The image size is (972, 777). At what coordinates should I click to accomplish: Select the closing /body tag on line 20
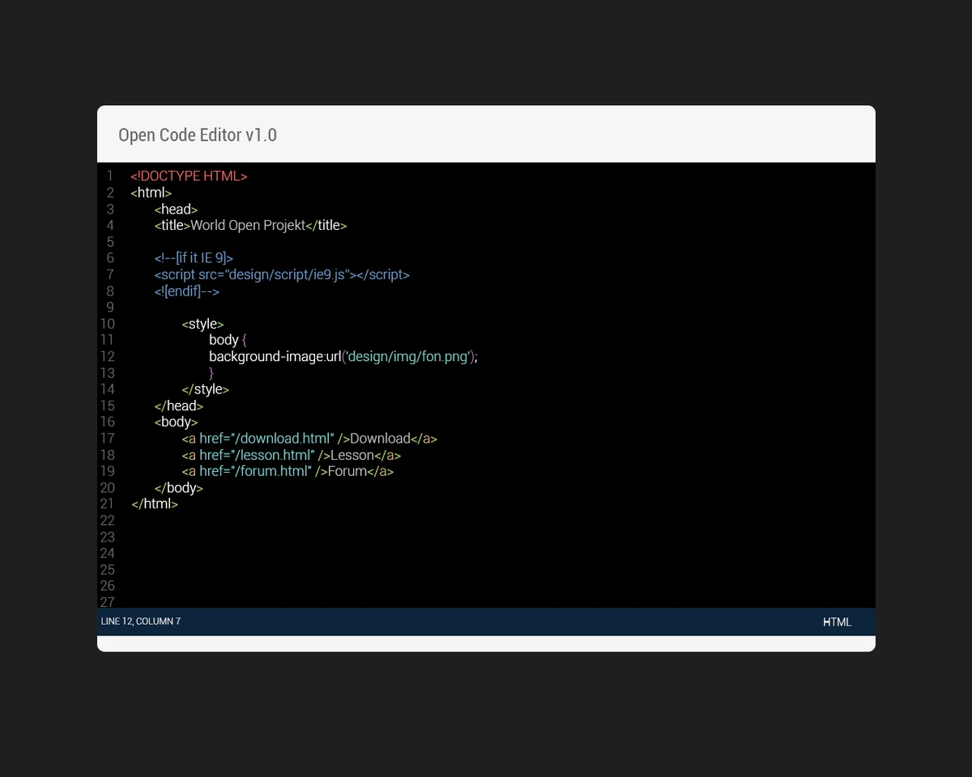(x=178, y=487)
